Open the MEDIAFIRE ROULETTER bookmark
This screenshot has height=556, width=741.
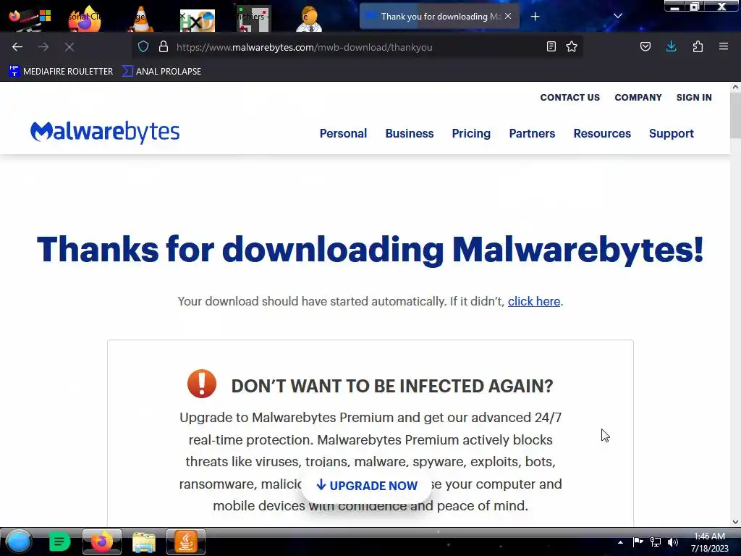61,72
